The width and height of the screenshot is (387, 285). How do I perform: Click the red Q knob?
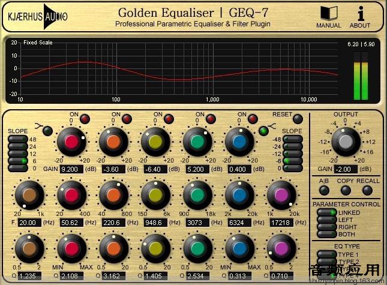point(71,248)
